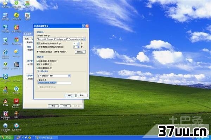
Task: Click Cancel (取消) in Startup and Recovery dialog
Action: tap(82, 96)
